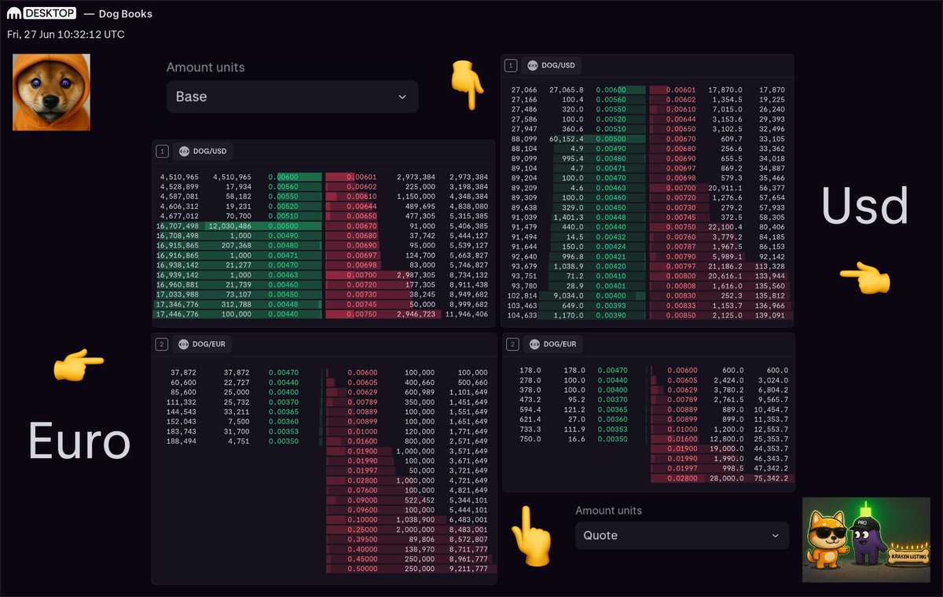
Task: Click the Dog Books title text
Action: tap(126, 13)
